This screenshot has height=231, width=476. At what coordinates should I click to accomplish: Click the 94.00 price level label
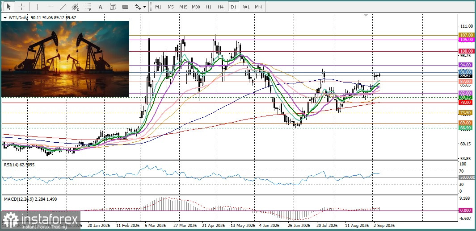466,65
